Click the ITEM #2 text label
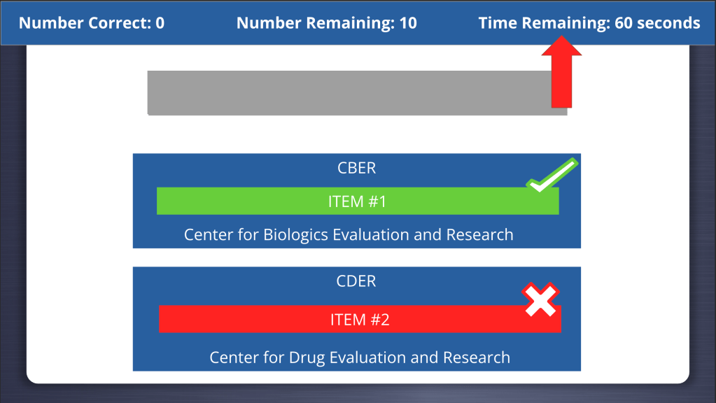Viewport: 716px width, 403px height. tap(360, 320)
